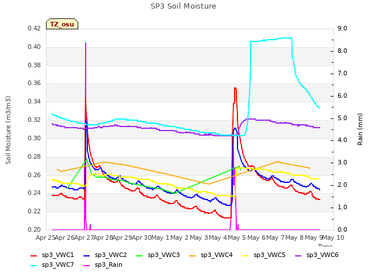This screenshot has width=368, height=276.
Task: Click the tall magenta rain spike on Apr 27
Action: pyautogui.click(x=86, y=70)
